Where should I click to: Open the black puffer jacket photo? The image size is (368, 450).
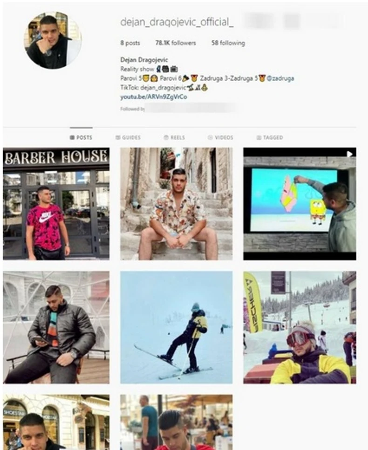point(56,327)
